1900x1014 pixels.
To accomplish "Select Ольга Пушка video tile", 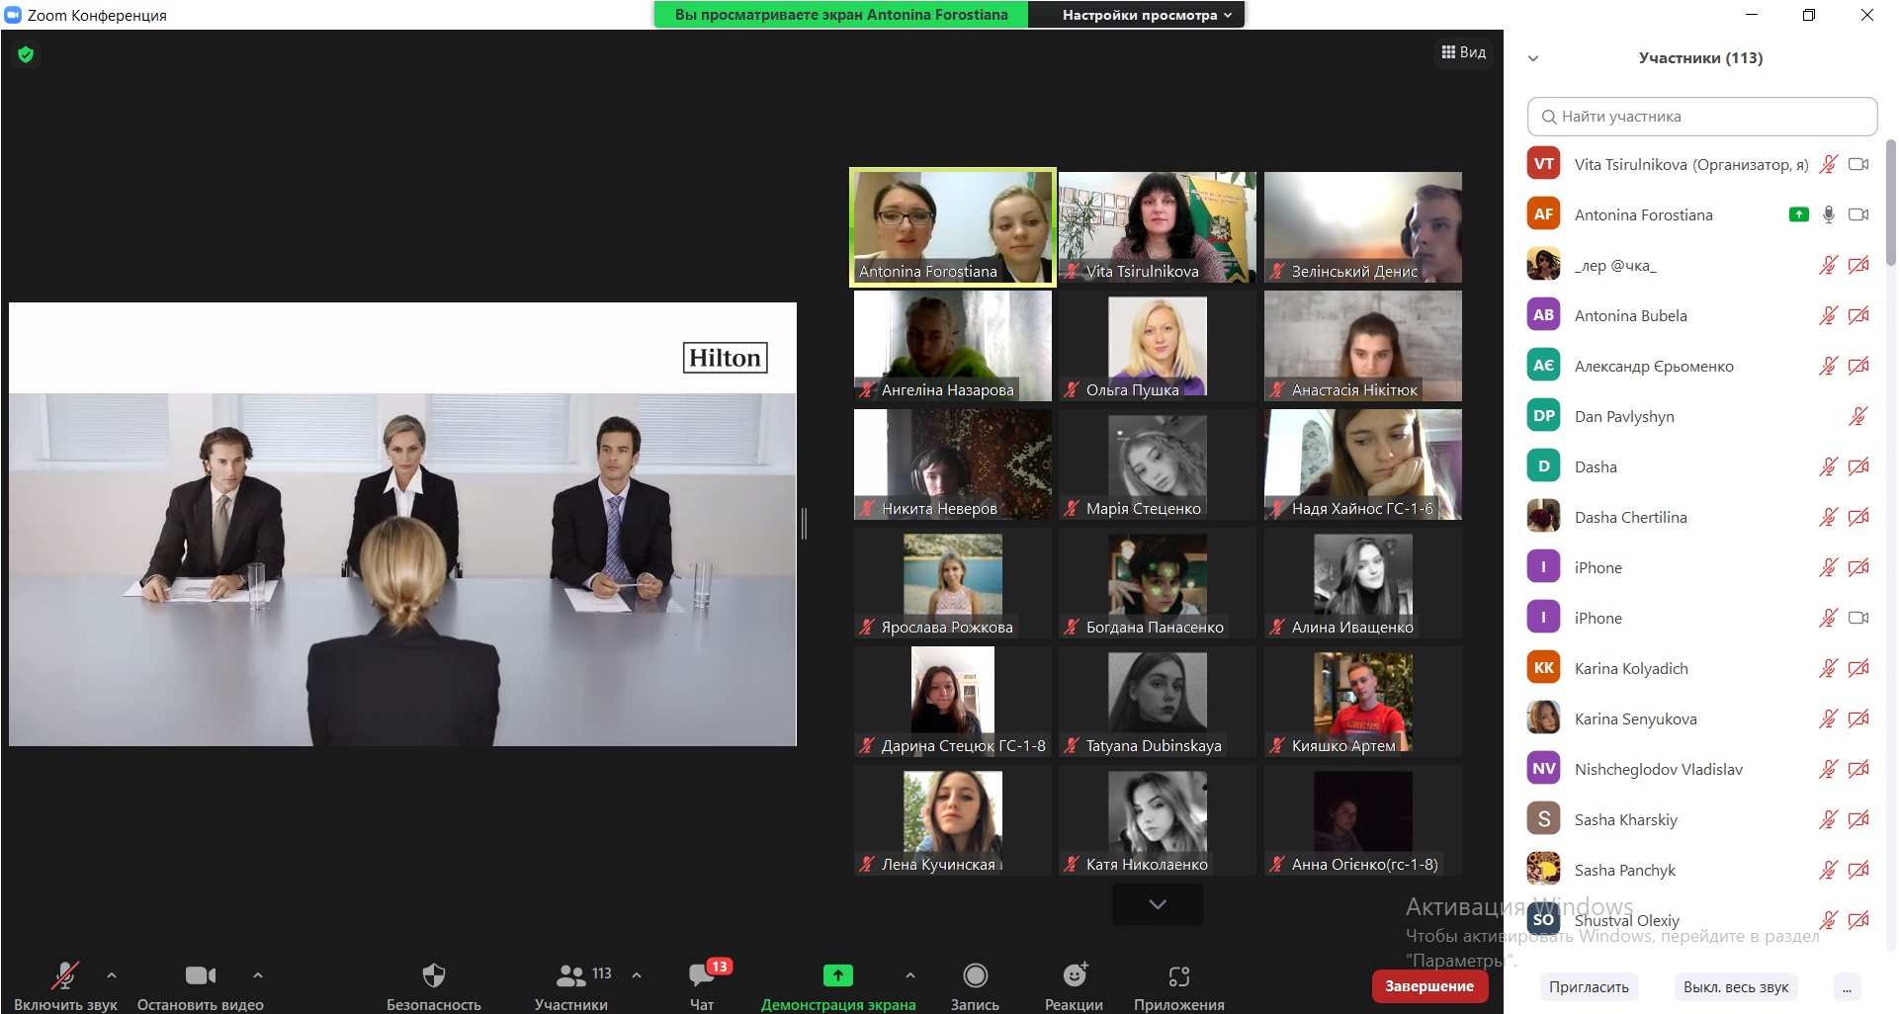I will click(x=1158, y=346).
